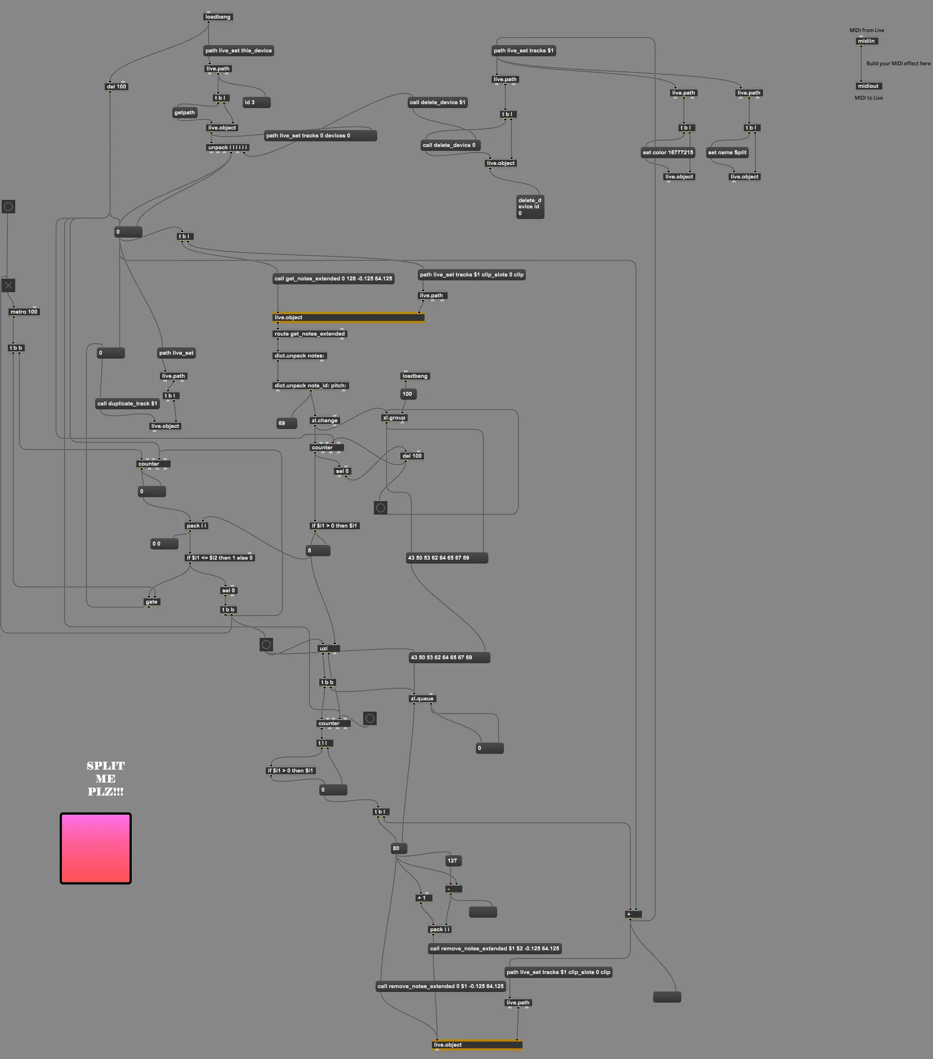
Task: Select the metro 100 object
Action: coord(24,312)
